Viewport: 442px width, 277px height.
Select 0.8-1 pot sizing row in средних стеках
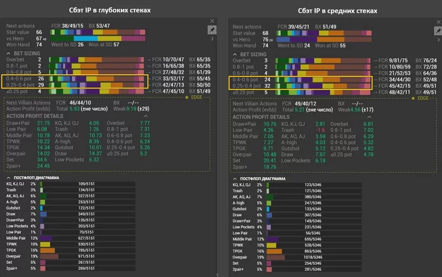(x=301, y=67)
